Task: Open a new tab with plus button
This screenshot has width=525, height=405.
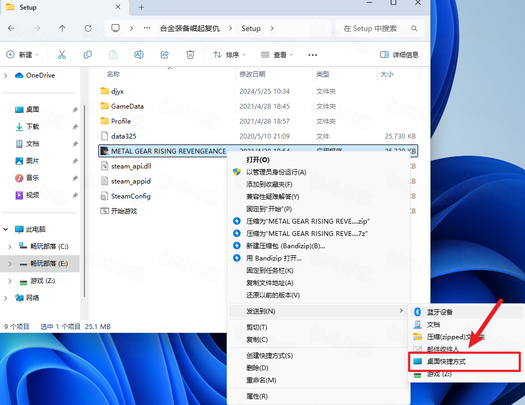Action: click(141, 7)
